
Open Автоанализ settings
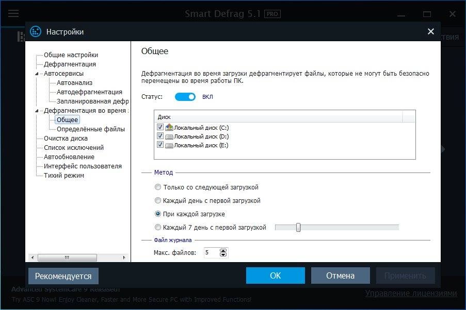(x=74, y=83)
